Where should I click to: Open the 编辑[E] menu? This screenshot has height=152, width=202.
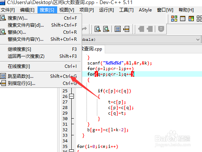click(x=27, y=10)
